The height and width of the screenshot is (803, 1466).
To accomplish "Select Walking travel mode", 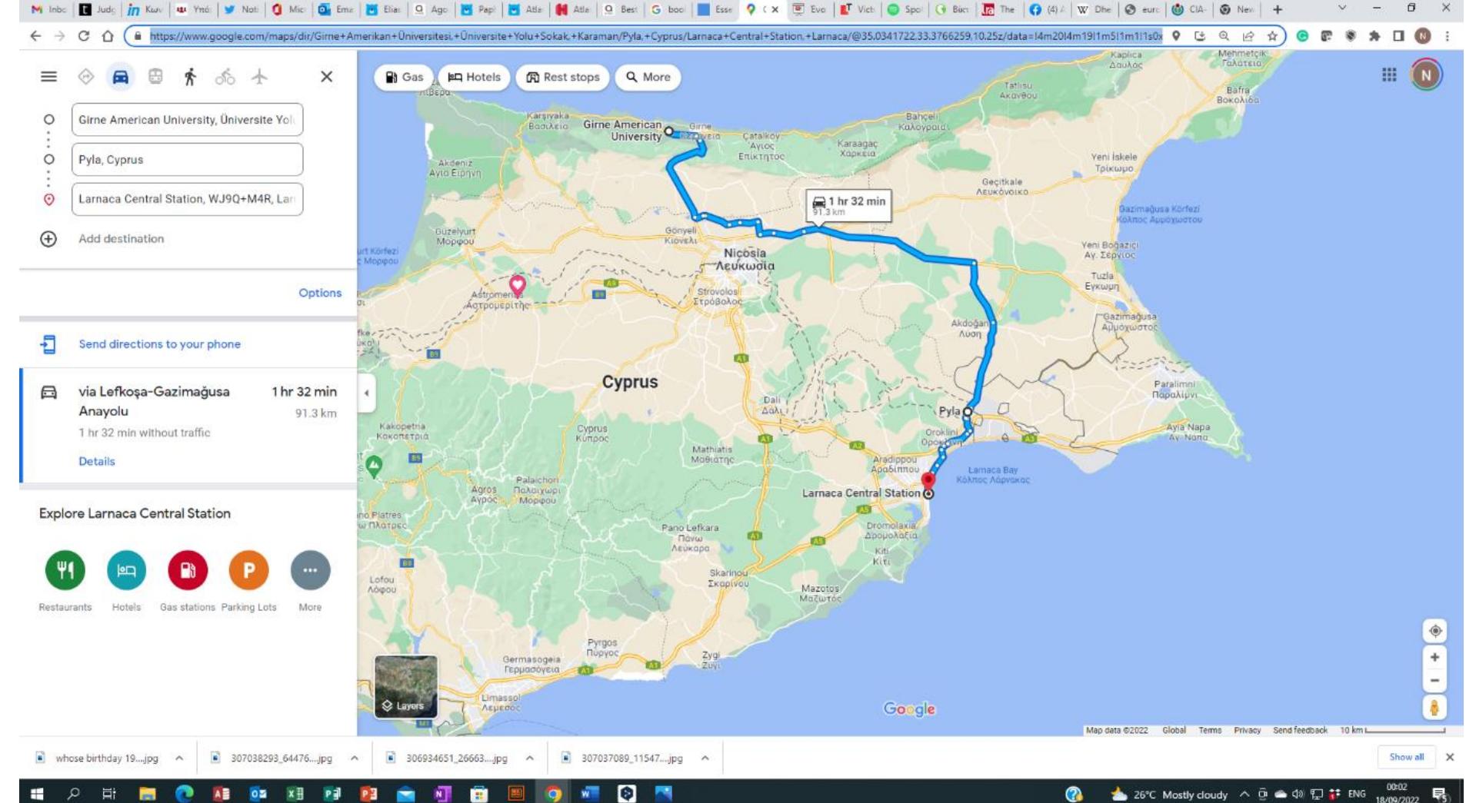I will (190, 77).
